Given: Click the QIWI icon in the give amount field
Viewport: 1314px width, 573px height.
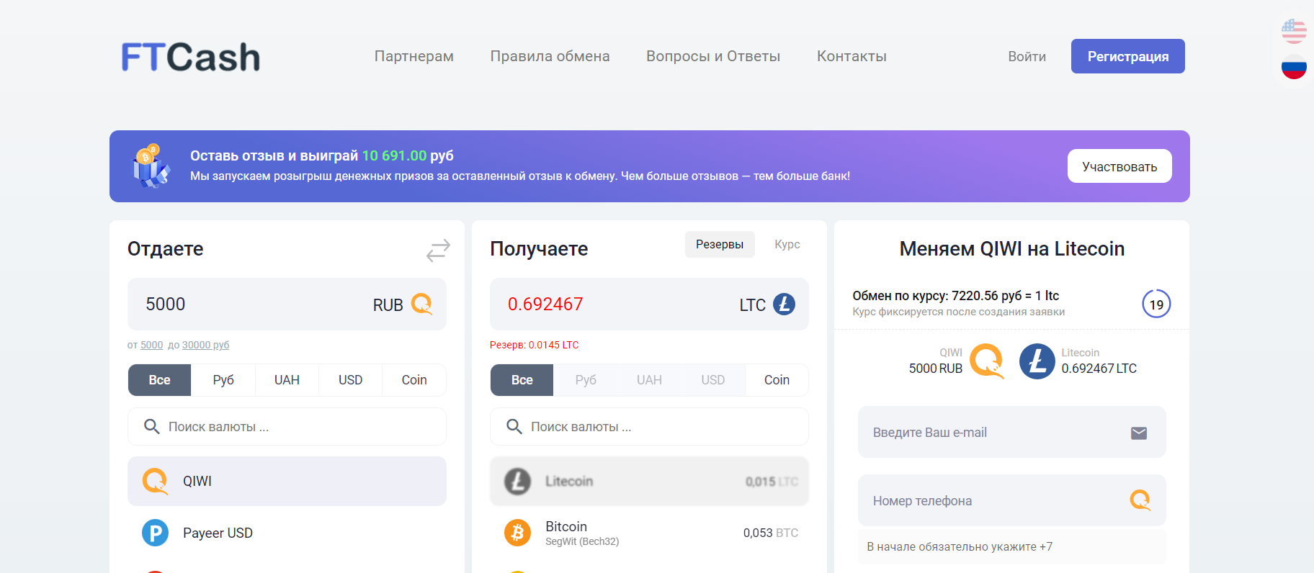Looking at the screenshot, I should click(422, 304).
